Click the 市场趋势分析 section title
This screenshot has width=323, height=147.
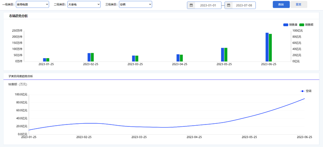click(x=18, y=16)
